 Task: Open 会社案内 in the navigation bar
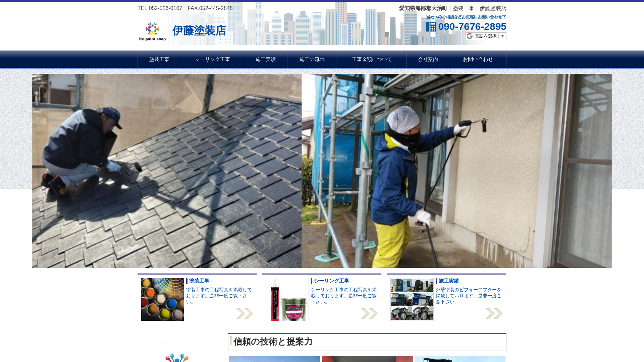coord(428,59)
